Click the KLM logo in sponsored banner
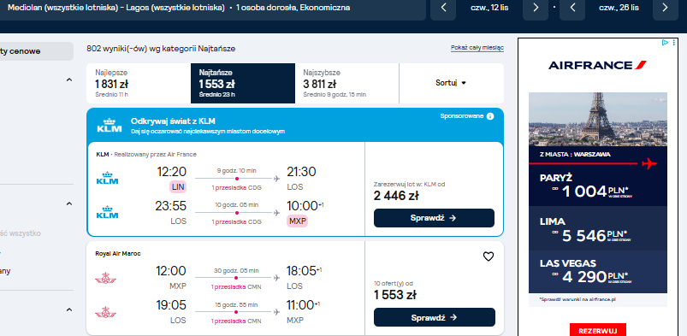 107,125
